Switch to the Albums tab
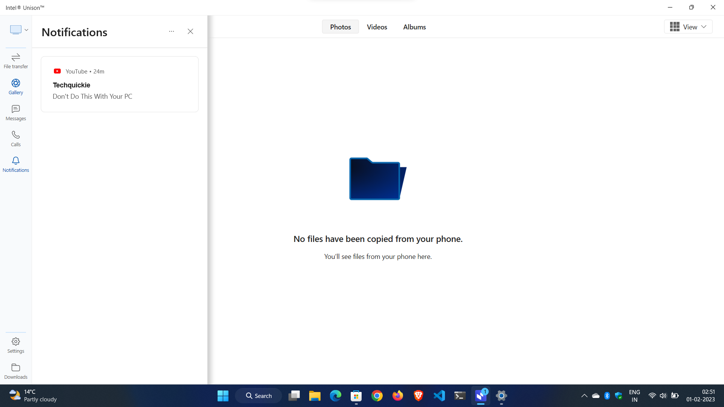The height and width of the screenshot is (407, 724). 414,27
